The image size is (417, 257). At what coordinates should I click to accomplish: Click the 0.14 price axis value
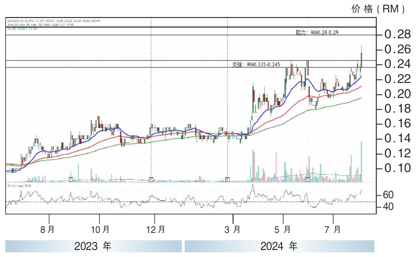point(398,138)
